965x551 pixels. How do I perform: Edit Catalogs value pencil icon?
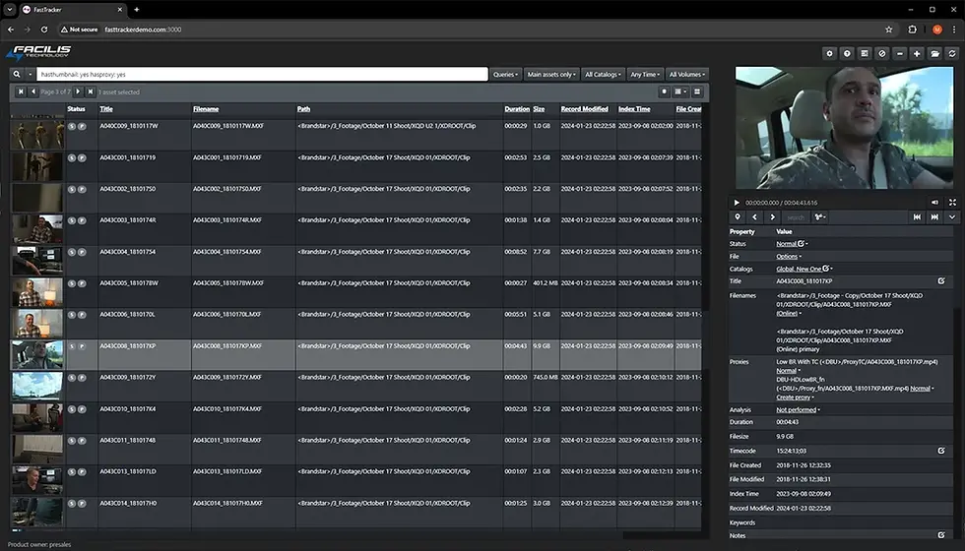pyautogui.click(x=826, y=268)
